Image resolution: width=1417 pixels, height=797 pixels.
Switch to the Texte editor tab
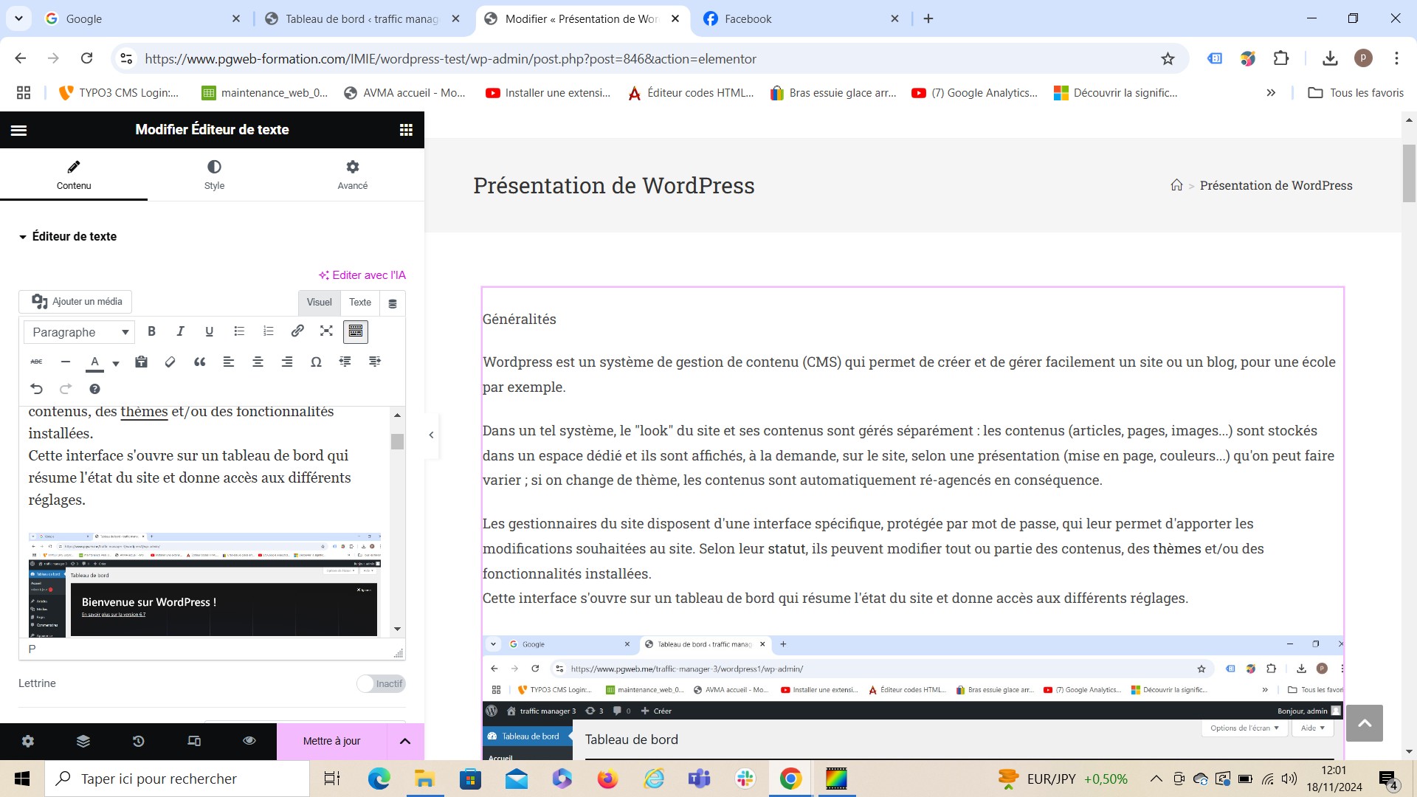coord(360,303)
